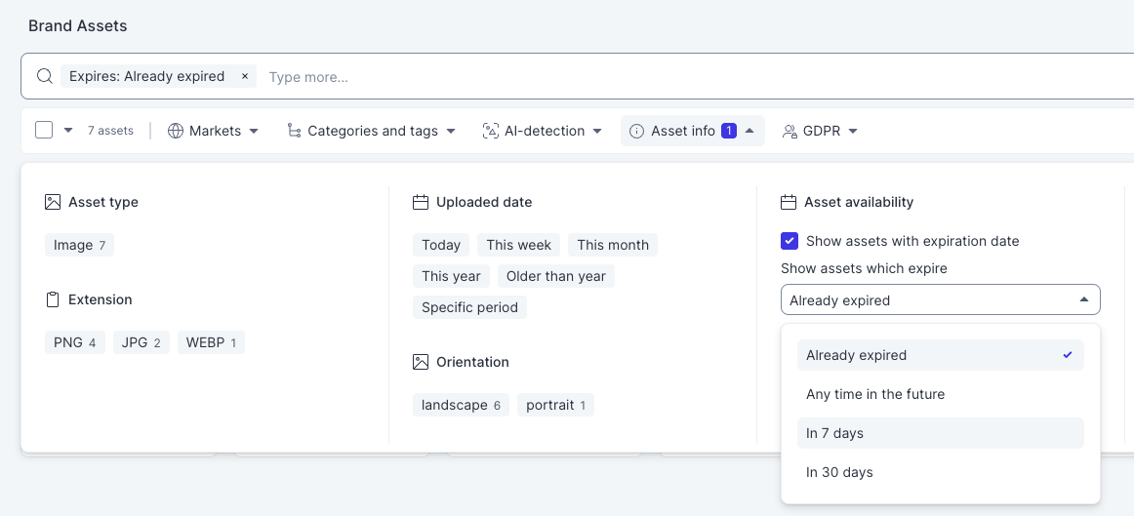
Task: Open the GDPR filter dropdown
Action: point(820,131)
